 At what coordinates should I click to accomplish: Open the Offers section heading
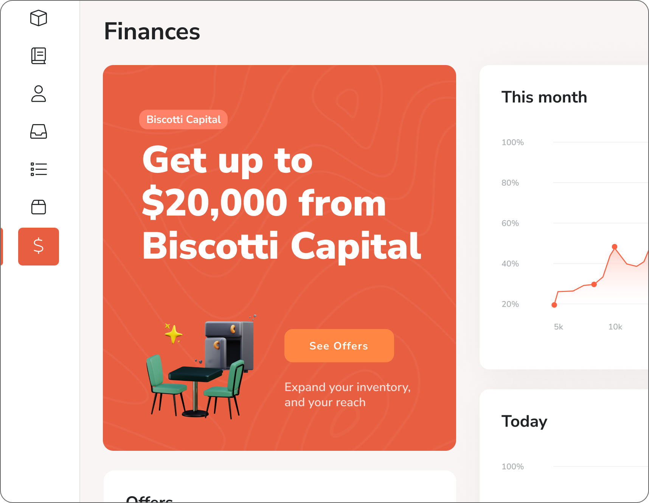(149, 500)
